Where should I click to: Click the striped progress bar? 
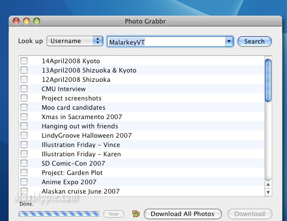(x=59, y=214)
